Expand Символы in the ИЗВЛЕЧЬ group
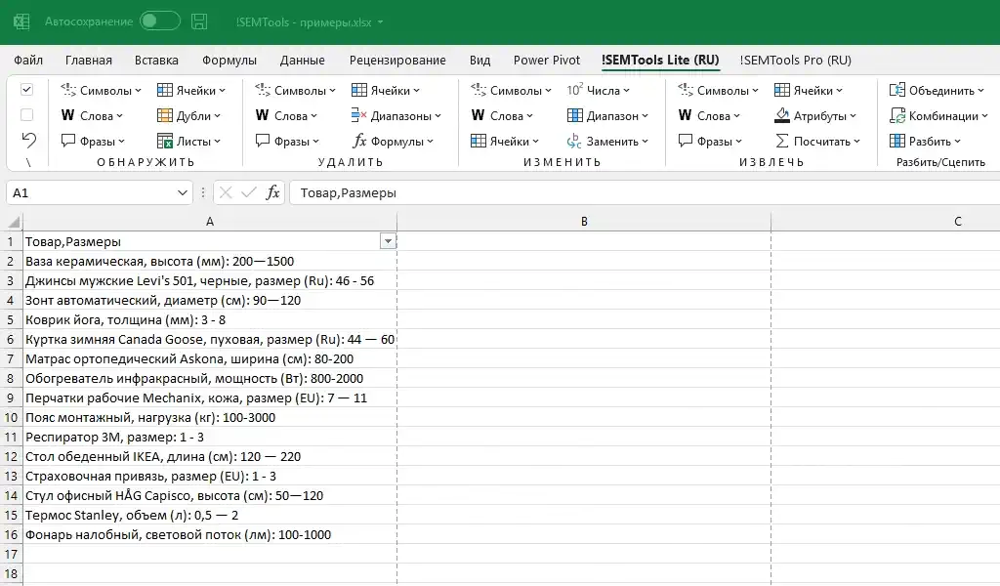The height and width of the screenshot is (586, 1000). point(718,91)
